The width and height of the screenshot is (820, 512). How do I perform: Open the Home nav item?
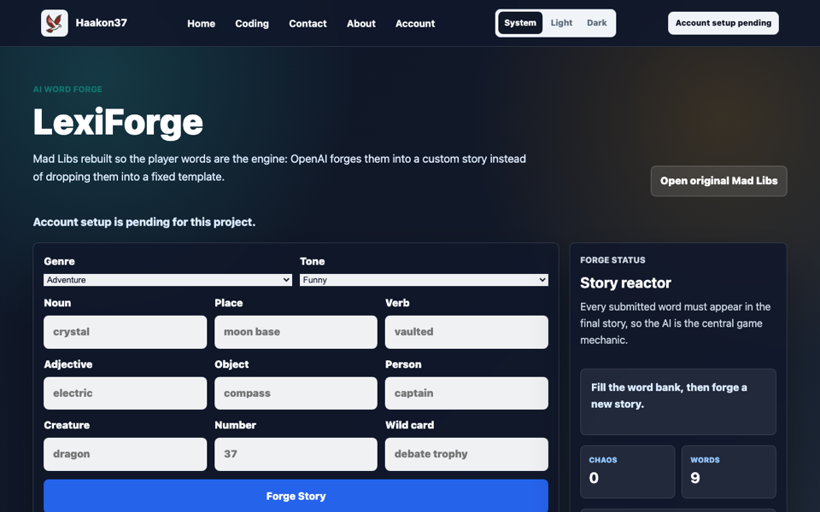click(202, 24)
